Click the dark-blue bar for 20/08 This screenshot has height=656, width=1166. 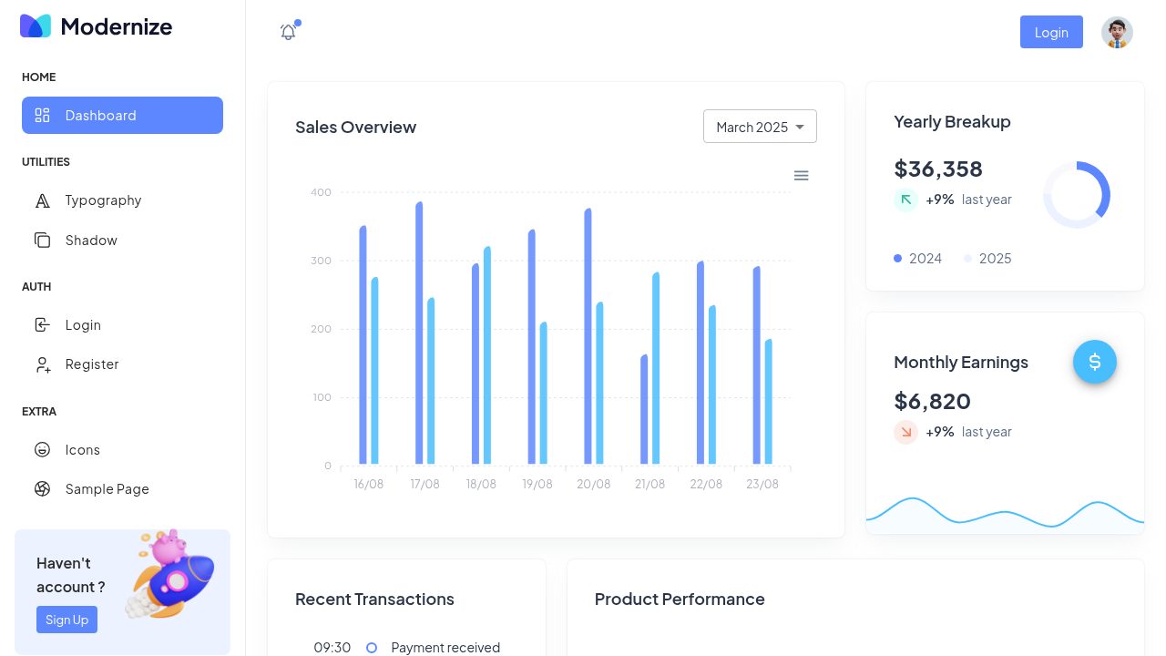588,337
